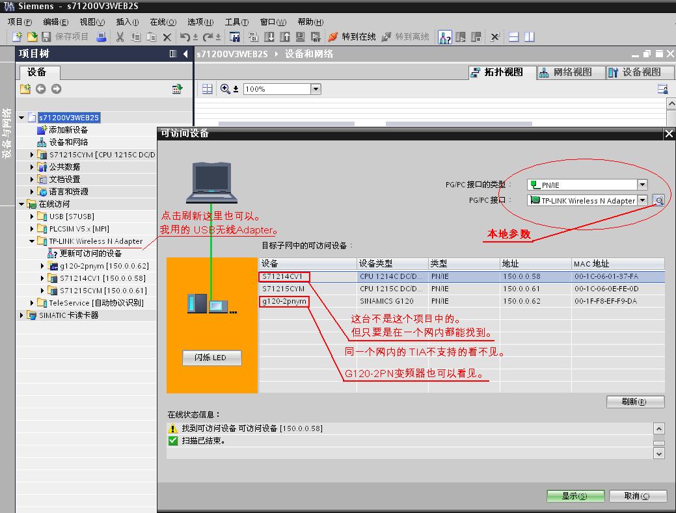Select the S71215CYM row in device table
The width and height of the screenshot is (676, 513).
(461, 289)
